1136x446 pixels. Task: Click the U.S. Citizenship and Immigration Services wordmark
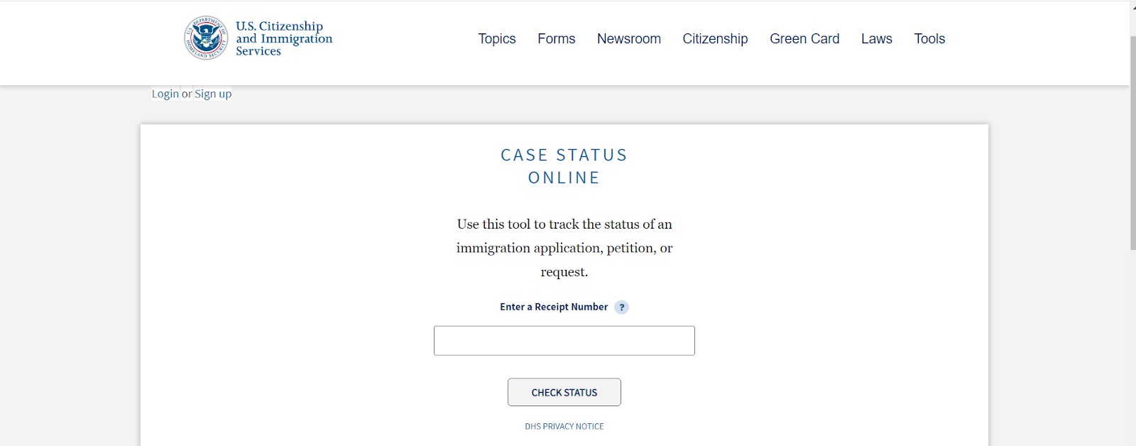(x=283, y=38)
